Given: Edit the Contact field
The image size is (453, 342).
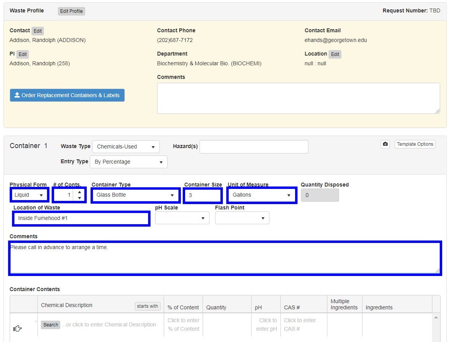Looking at the screenshot, I should (x=37, y=31).
